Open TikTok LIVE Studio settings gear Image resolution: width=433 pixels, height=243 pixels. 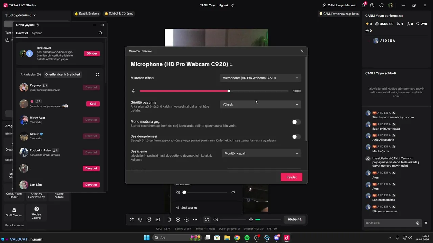[381, 5]
